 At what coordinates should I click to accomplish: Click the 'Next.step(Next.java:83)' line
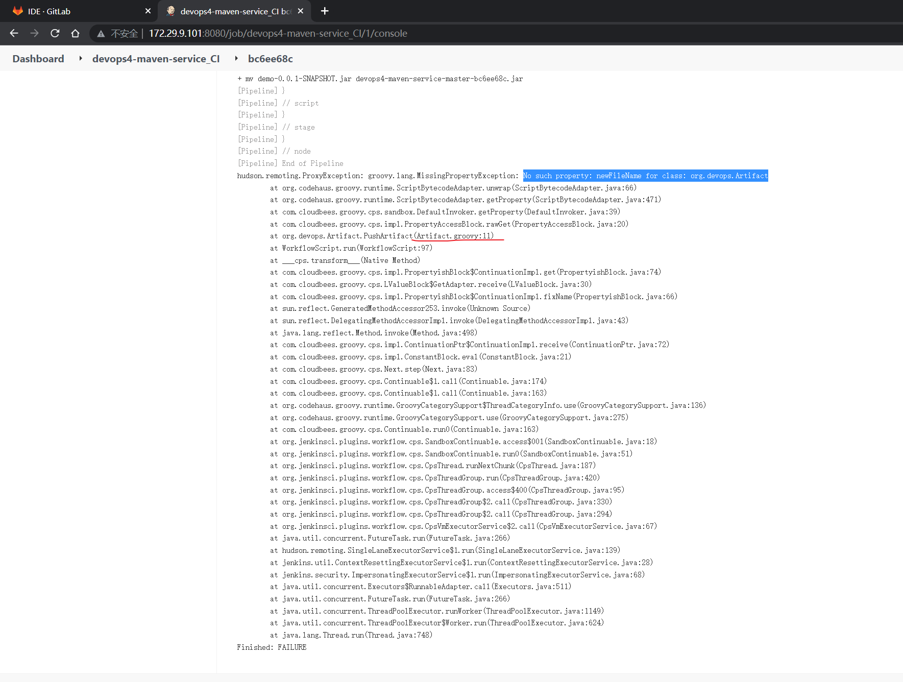point(374,369)
